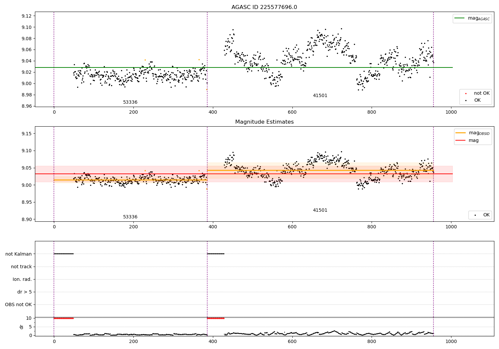Click the "not OK" legend entry

pos(477,93)
